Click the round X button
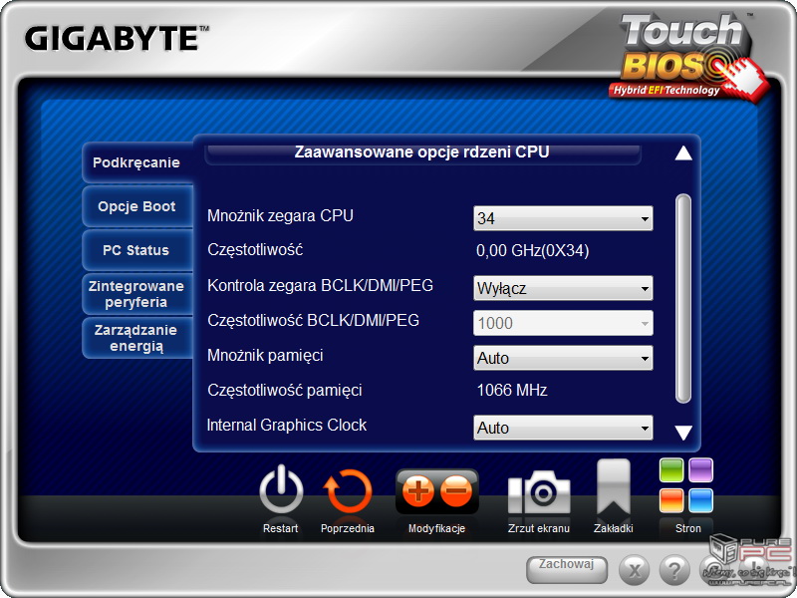The image size is (797, 598). click(x=634, y=569)
